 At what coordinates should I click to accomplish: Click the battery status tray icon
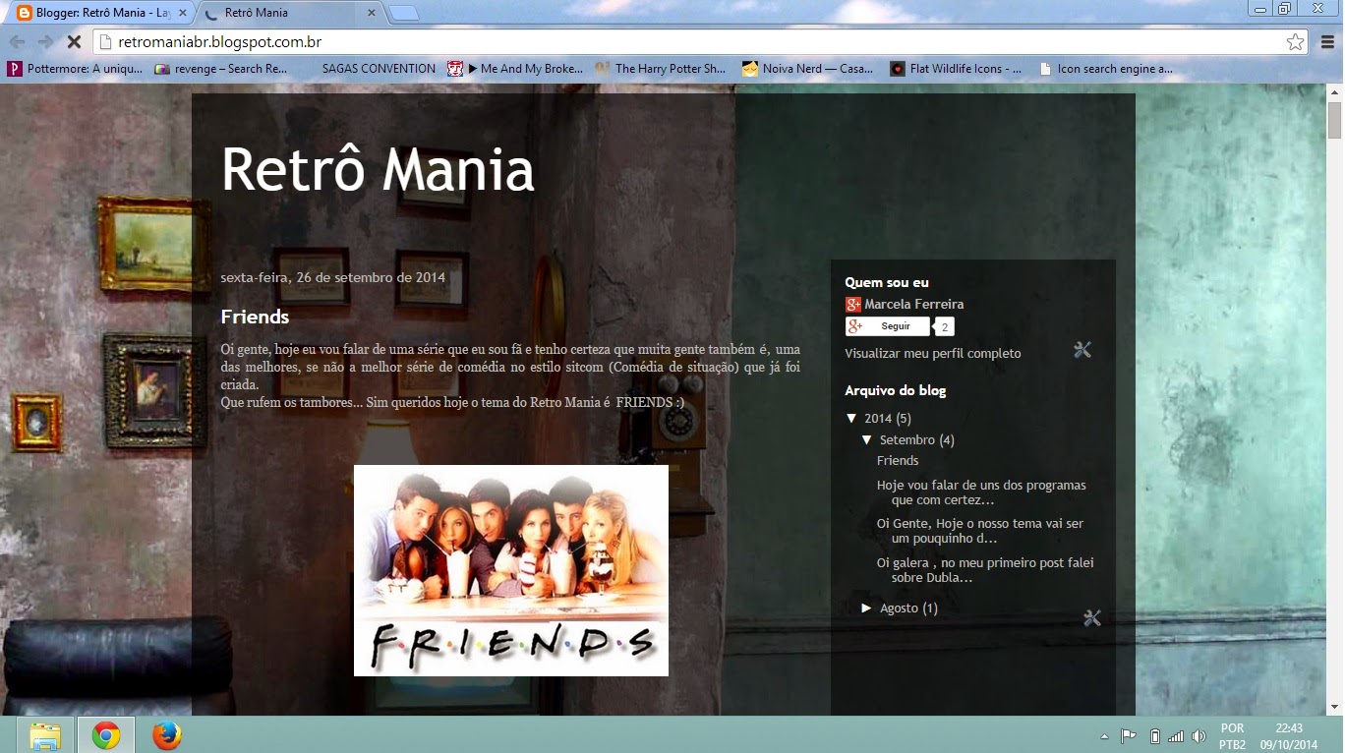tap(1154, 736)
